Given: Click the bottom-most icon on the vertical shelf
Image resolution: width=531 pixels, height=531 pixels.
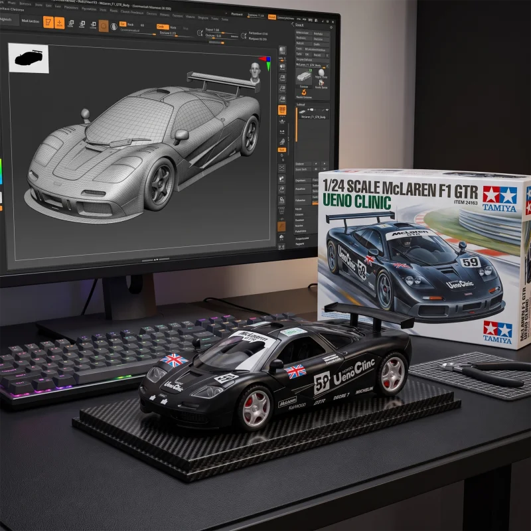Looking at the screenshot, I should (x=281, y=246).
